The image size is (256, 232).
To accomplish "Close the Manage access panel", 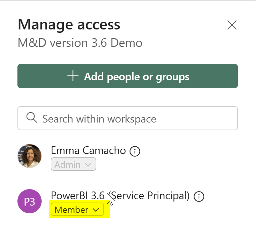I will (x=232, y=25).
